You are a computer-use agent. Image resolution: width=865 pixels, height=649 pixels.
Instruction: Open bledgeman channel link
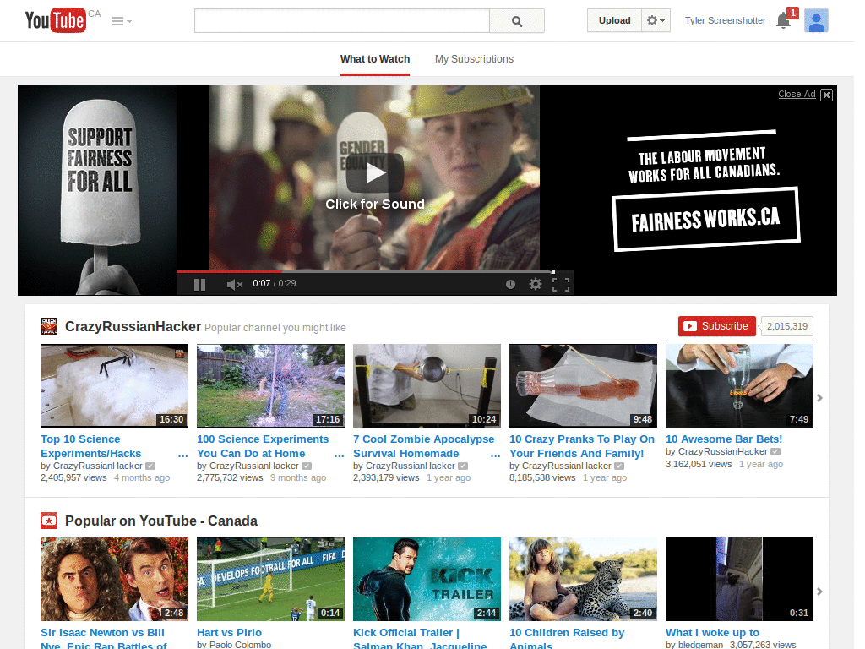point(700,645)
